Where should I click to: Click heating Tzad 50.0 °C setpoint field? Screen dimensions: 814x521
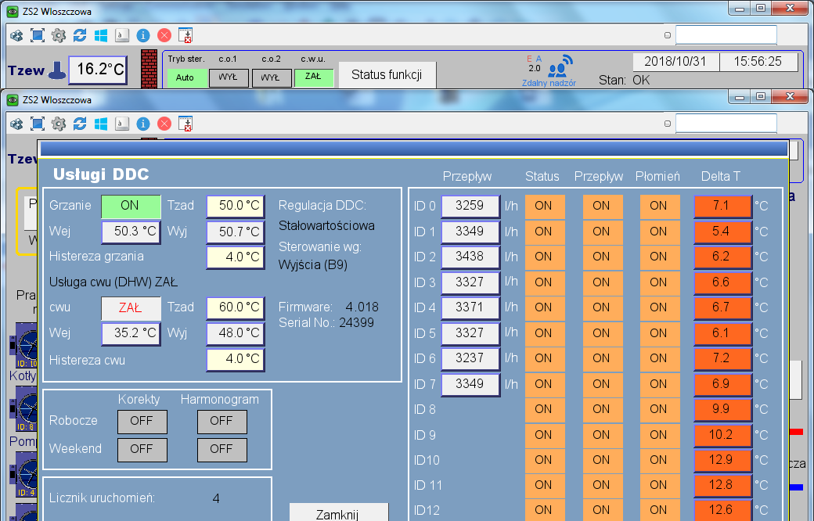236,206
